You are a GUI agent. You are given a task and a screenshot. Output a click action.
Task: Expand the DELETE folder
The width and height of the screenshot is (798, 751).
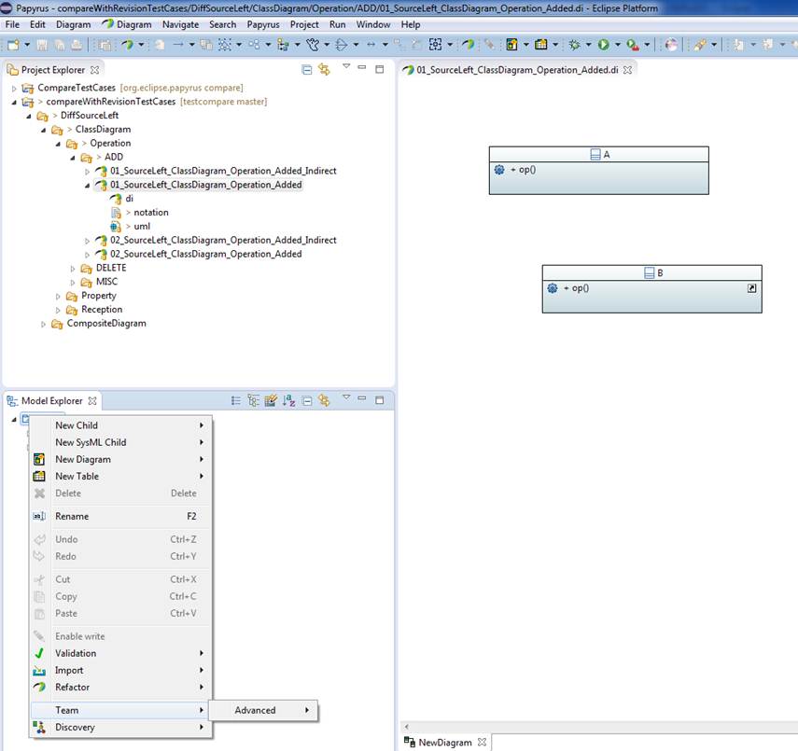pyautogui.click(x=72, y=269)
